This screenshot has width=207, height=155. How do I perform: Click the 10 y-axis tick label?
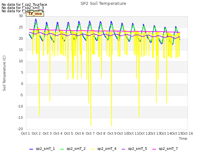point(21,61)
